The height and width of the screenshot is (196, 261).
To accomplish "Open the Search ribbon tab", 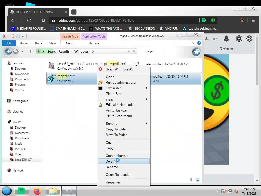I will 70,43.
